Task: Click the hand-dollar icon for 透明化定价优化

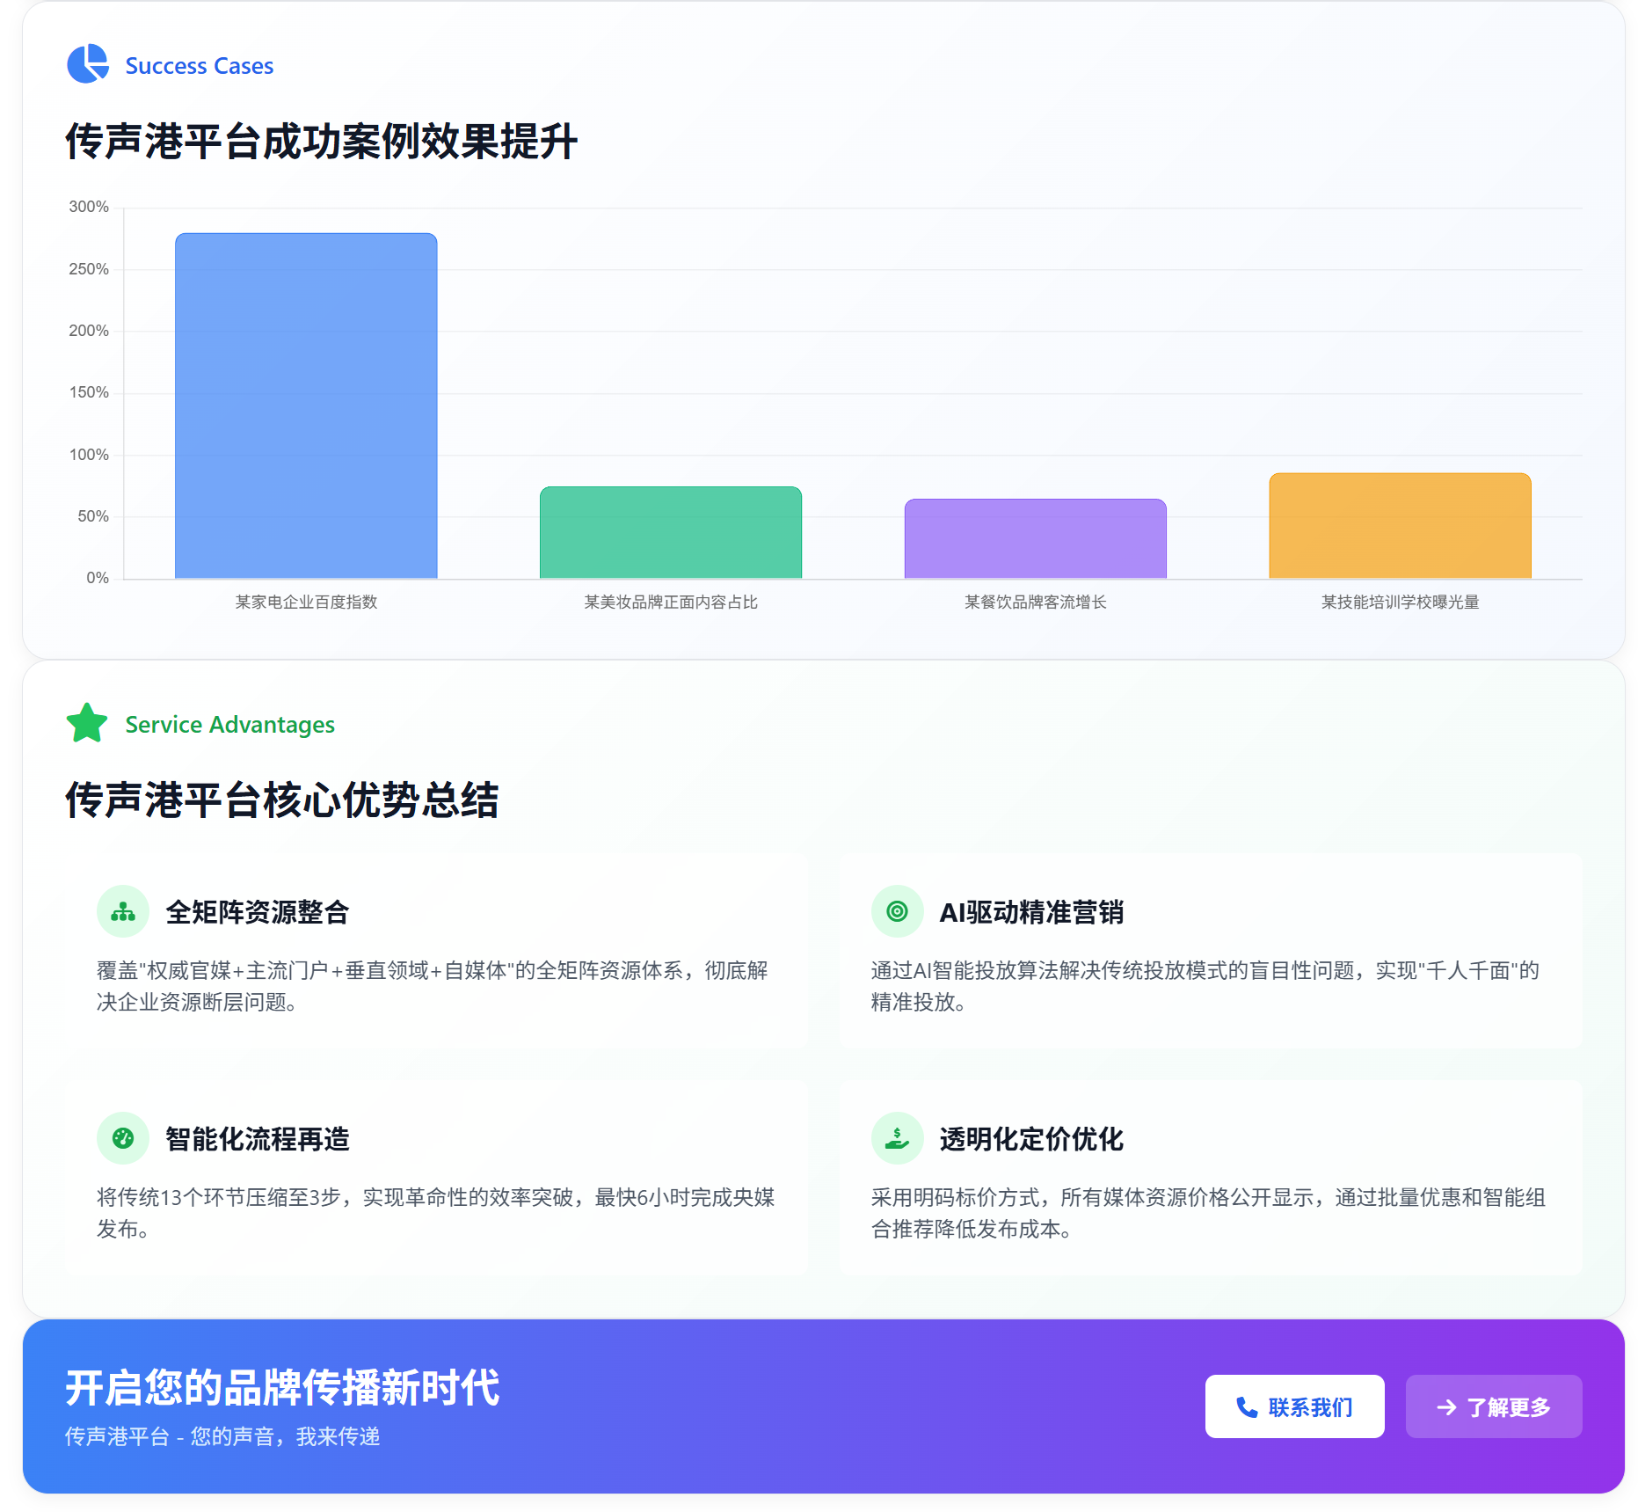Action: [897, 1138]
